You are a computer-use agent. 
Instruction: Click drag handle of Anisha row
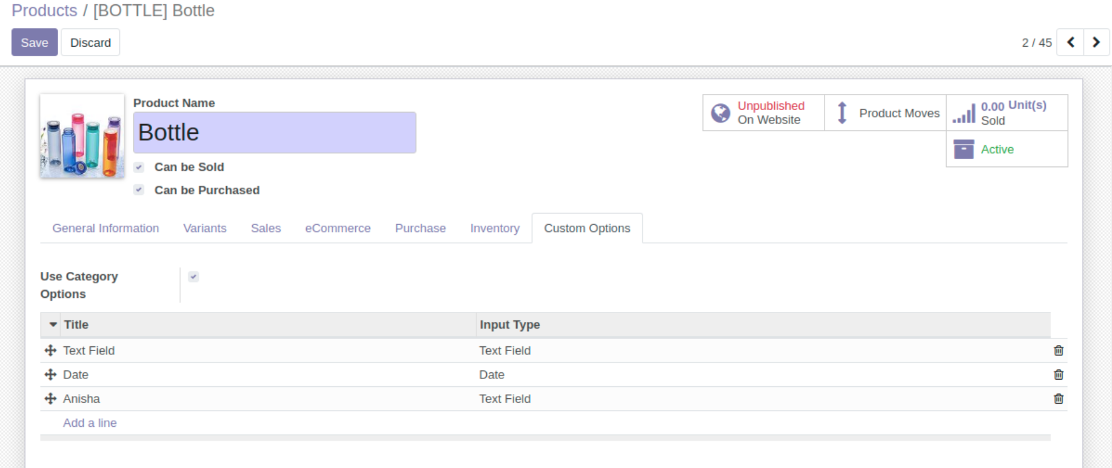pos(50,399)
